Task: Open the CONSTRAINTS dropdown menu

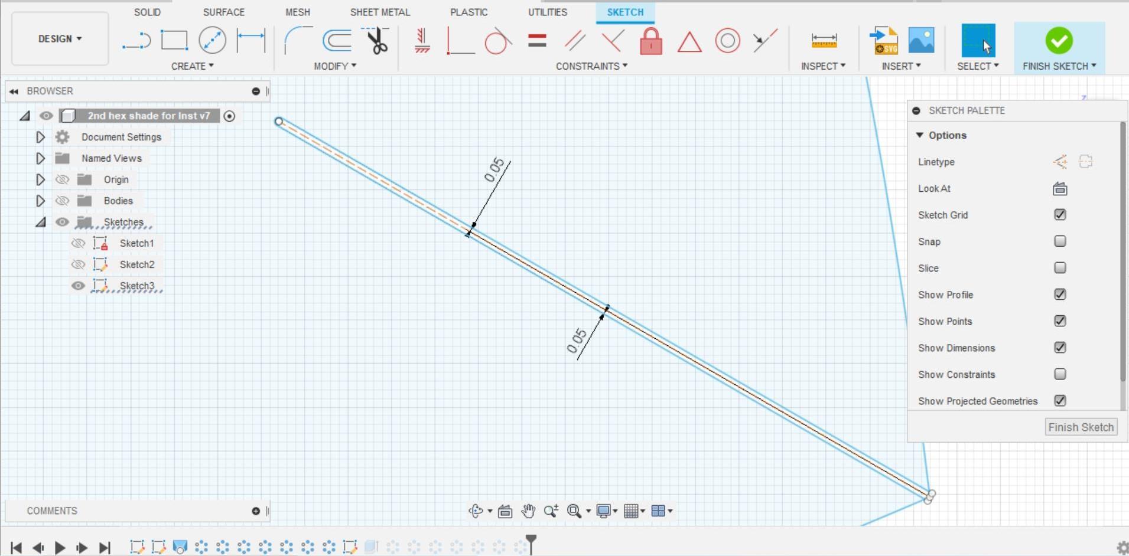Action: pos(591,66)
